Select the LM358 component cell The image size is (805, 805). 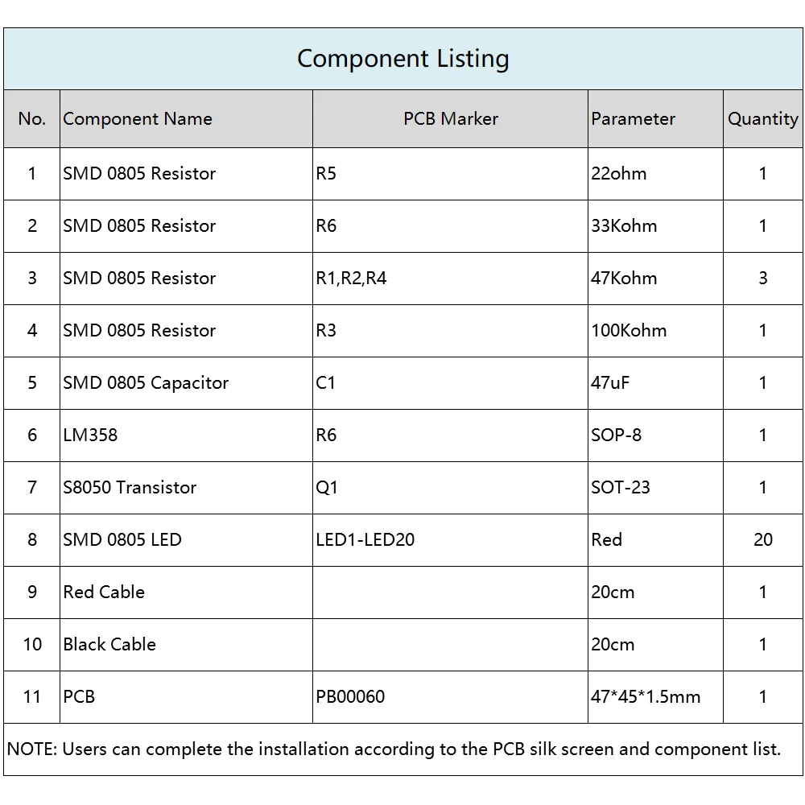[90, 436]
